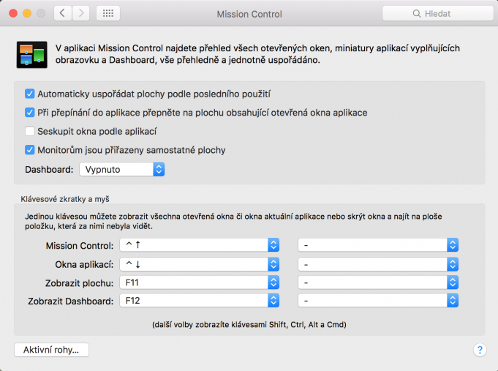This screenshot has width=498, height=371.
Task: Click the Mission Control app icon
Action: click(x=31, y=55)
